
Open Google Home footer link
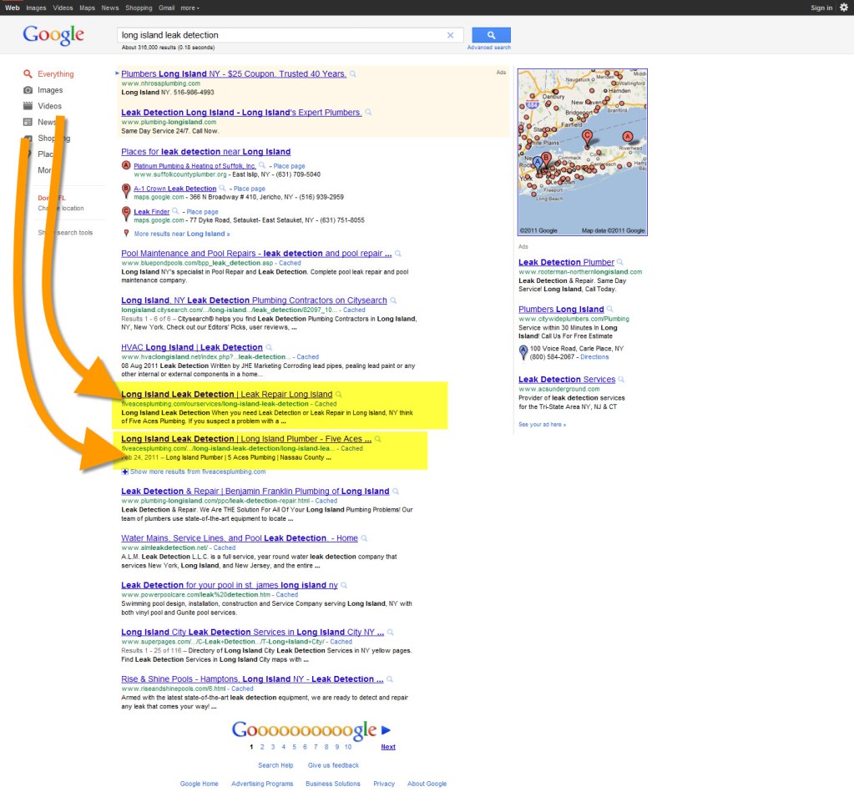point(200,784)
